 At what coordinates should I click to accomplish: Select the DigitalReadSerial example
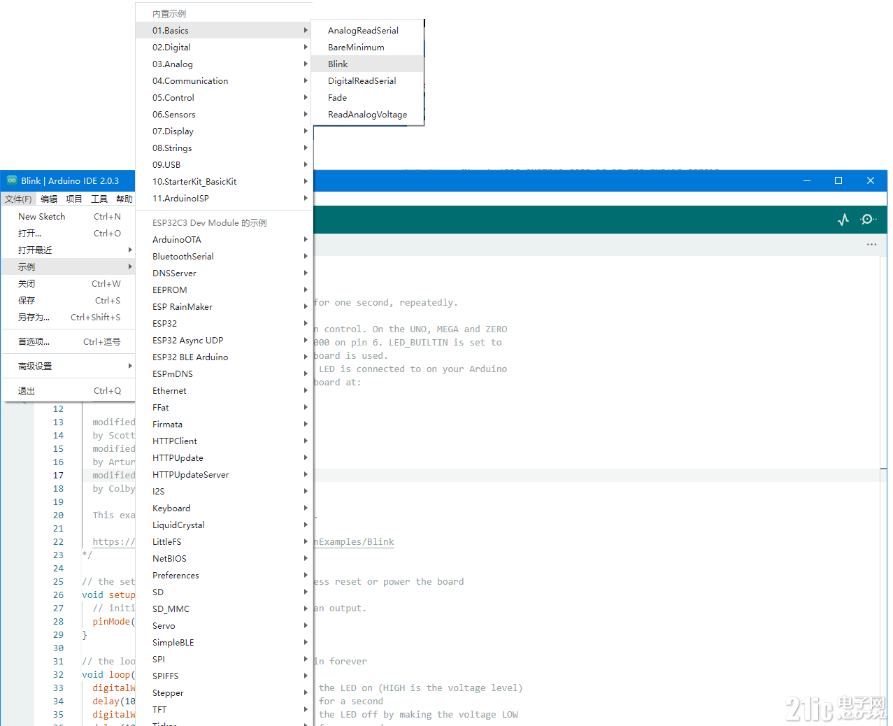(x=368, y=81)
